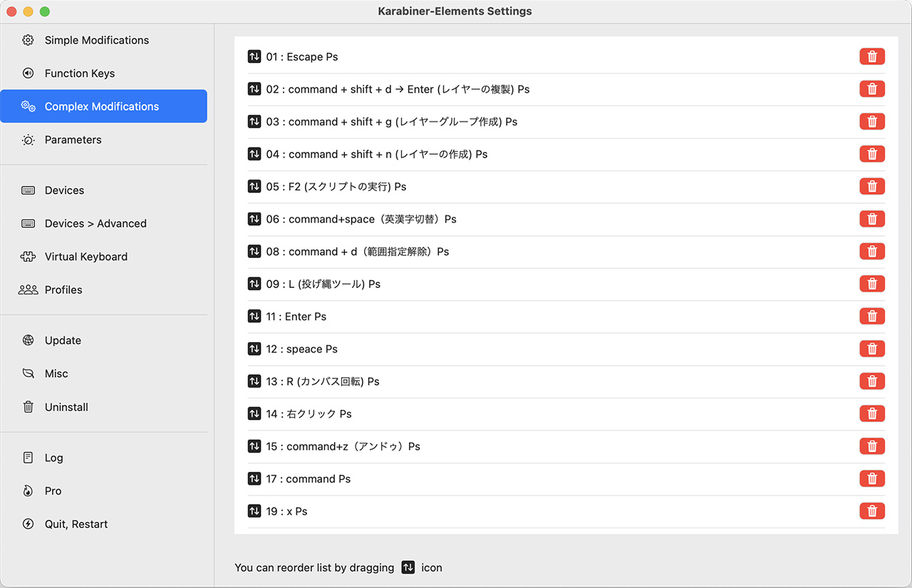
Task: Click reorder handle of rule 12 speace
Action: click(254, 349)
